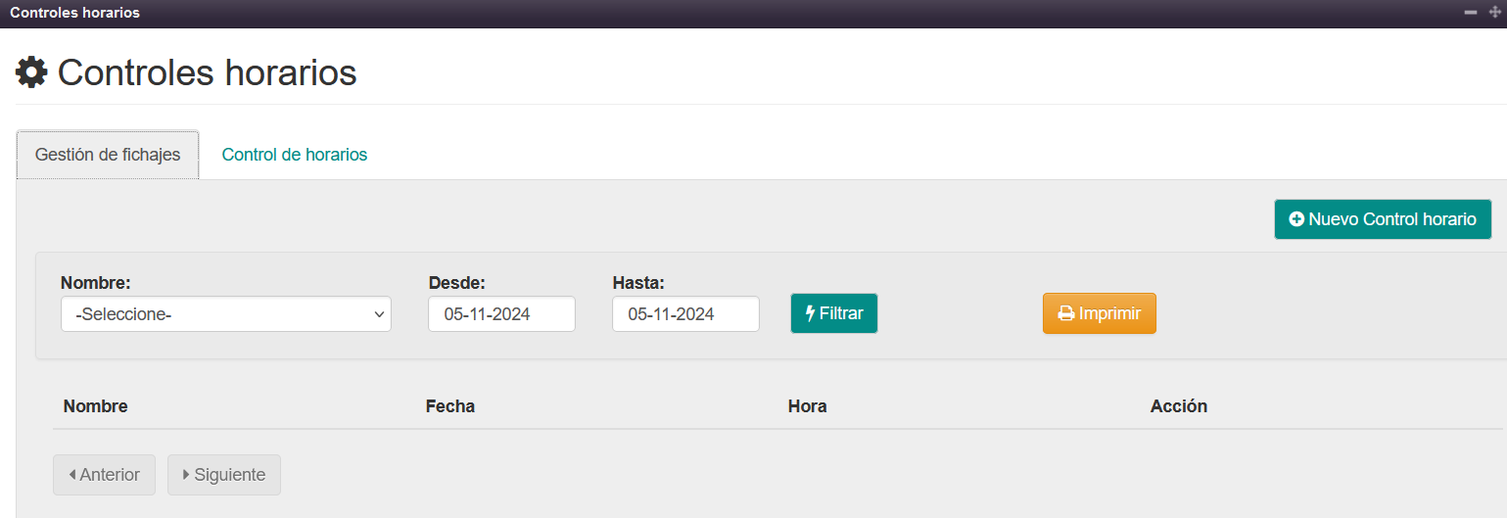Click the chevron arrow of the Nombre selector
The height and width of the screenshot is (518, 1507).
point(379,314)
